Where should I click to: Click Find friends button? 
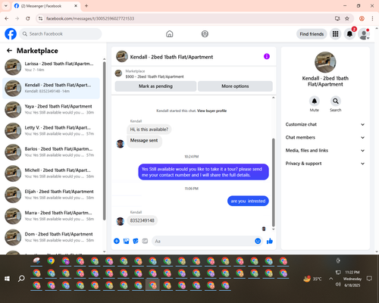[312, 34]
